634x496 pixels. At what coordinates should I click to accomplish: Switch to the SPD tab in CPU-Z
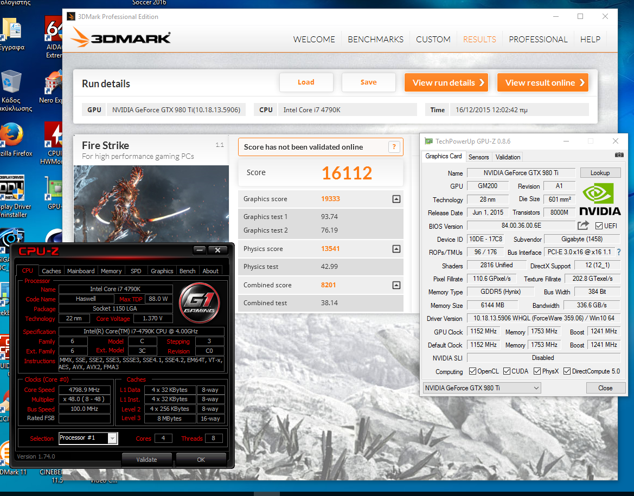coord(136,271)
